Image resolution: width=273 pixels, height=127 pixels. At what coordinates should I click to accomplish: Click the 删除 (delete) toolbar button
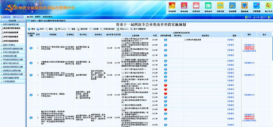[49, 29]
